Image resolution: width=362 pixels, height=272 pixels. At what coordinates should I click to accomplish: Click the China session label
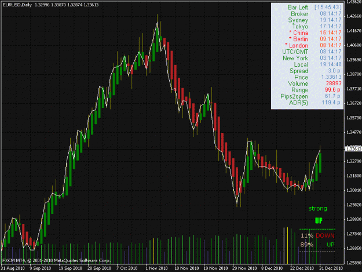coord(298,33)
